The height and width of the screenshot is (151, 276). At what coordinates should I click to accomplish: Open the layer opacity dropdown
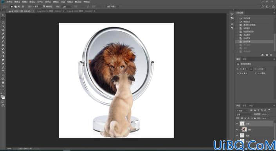click(265, 114)
